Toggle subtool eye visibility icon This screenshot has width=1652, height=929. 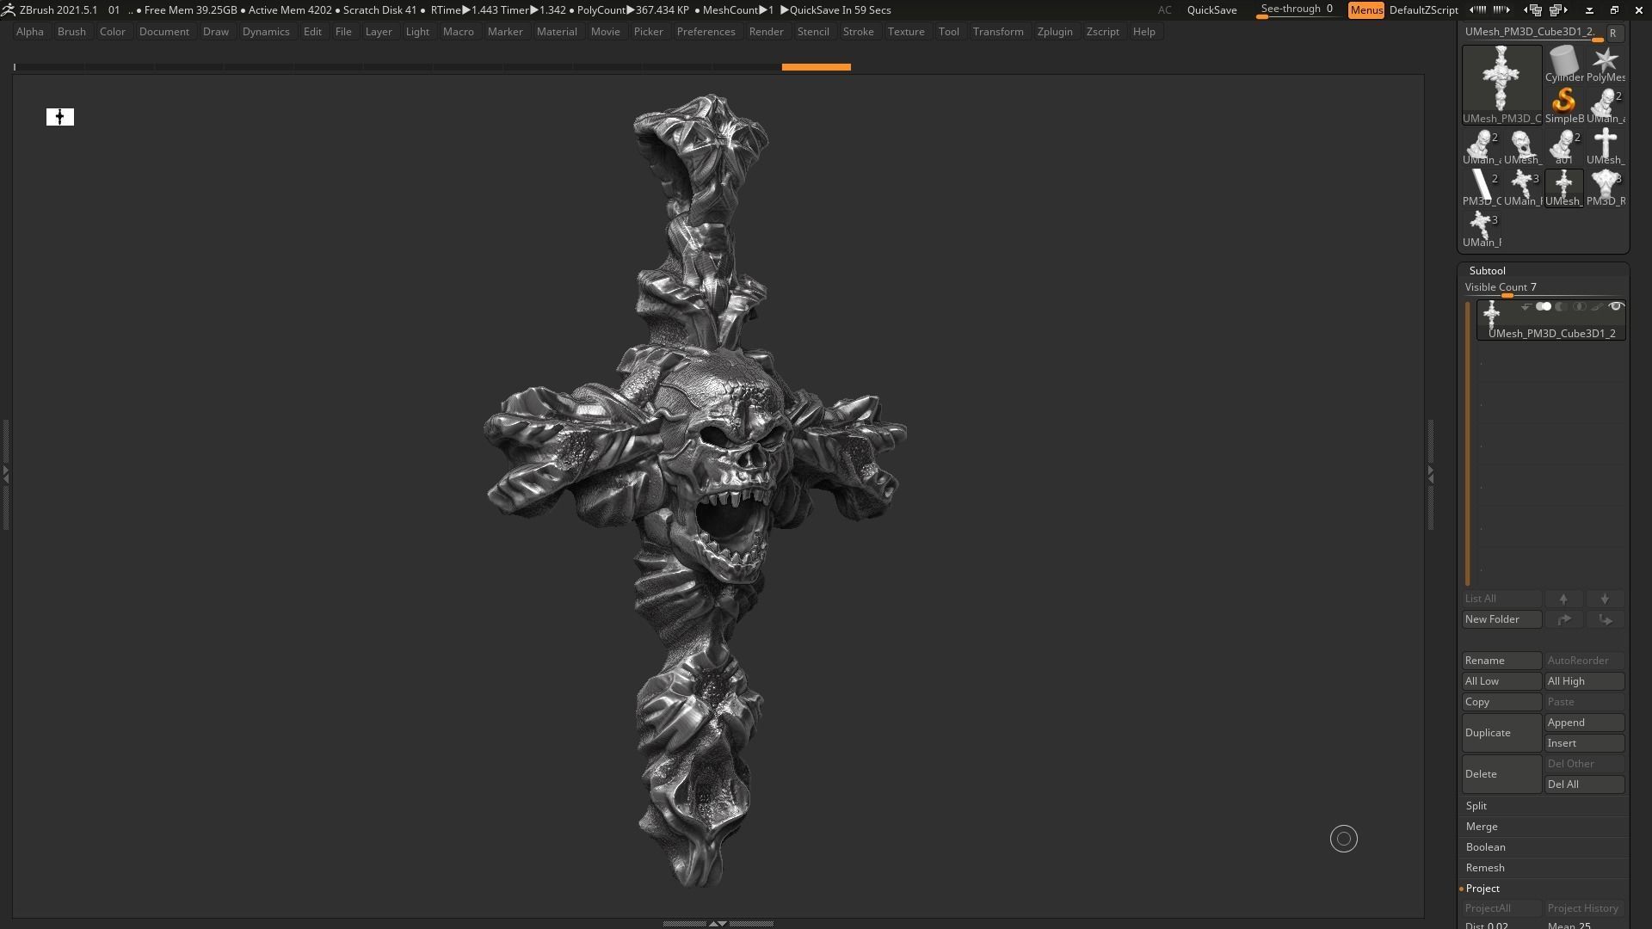click(x=1616, y=306)
